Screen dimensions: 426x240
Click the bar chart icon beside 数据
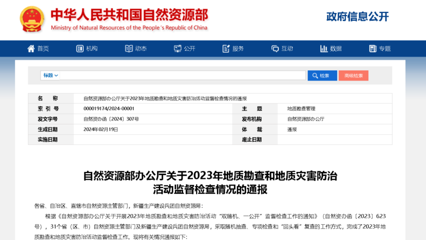coord(324,49)
